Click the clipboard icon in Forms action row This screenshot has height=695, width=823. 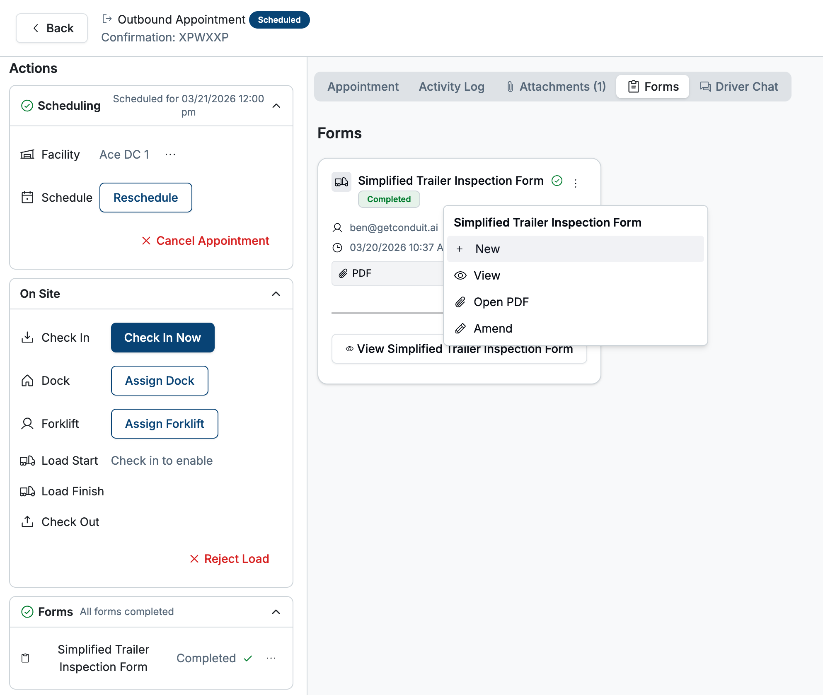point(26,658)
